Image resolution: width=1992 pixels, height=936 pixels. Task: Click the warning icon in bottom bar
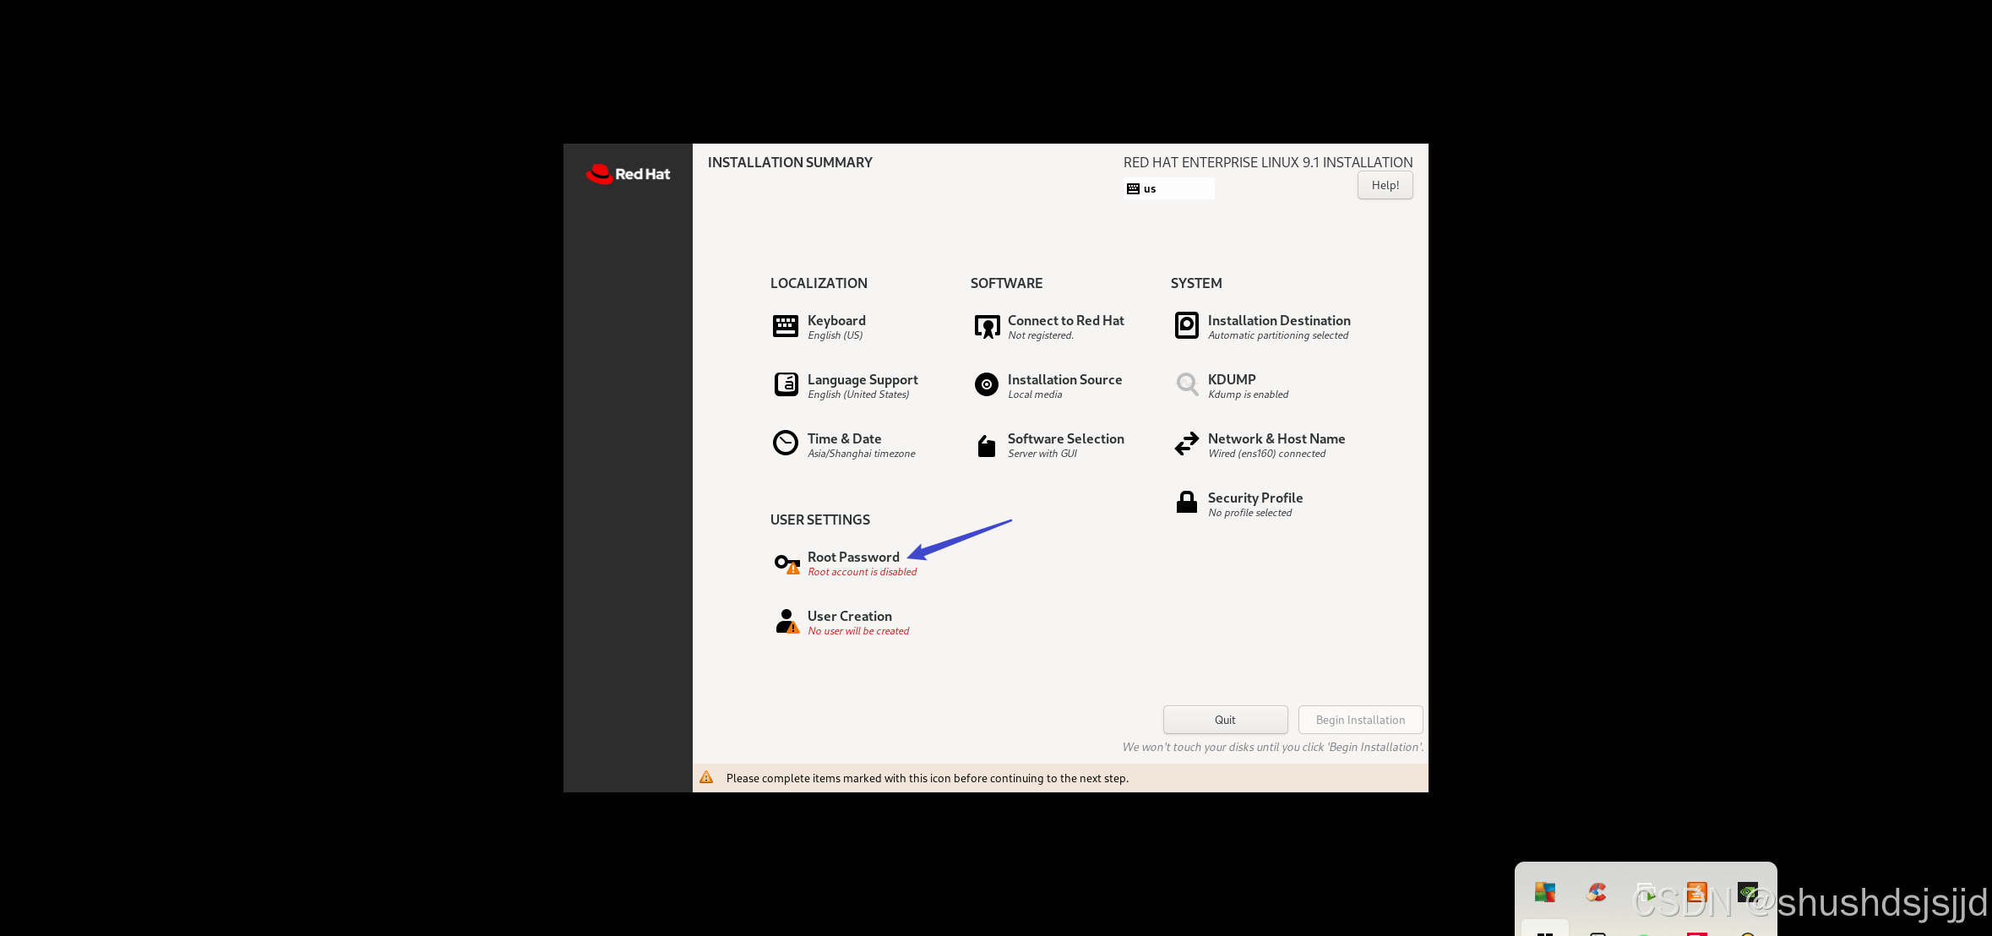click(706, 778)
